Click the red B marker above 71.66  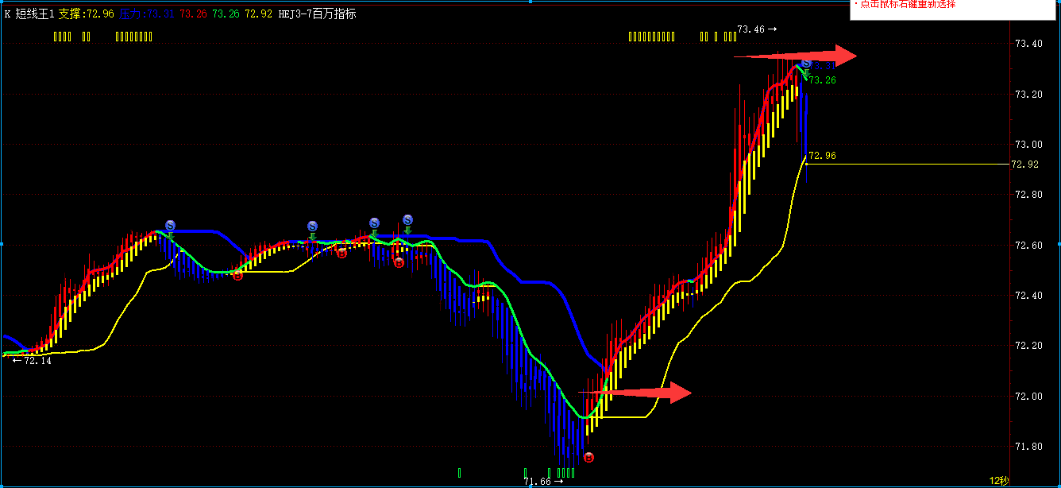[588, 457]
